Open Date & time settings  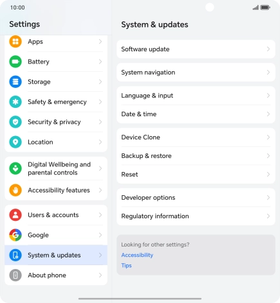[x=196, y=114]
